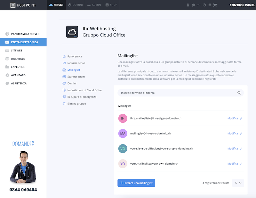Click Modifica for votre.liste-de-diffusion@votre-propre-domaine.ch

click(235, 149)
